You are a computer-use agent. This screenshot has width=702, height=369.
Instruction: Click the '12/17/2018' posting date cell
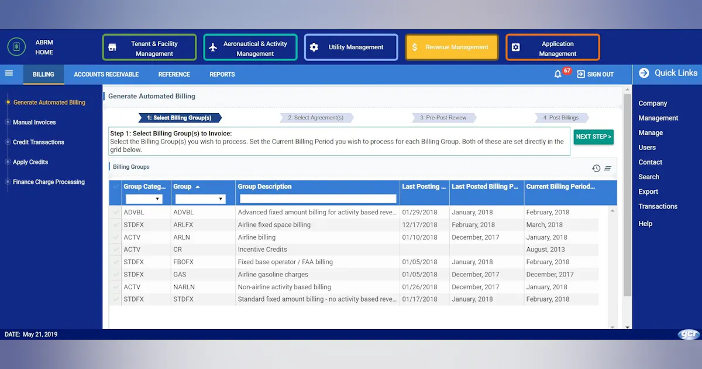pyautogui.click(x=419, y=225)
